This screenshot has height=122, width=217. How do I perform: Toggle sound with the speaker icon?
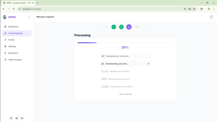tap(17, 118)
